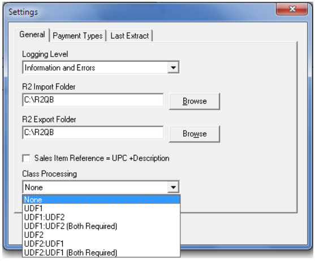Pick UDF1:UDF2 (Both Required) option
Image resolution: width=315 pixels, height=261 pixels.
tap(101, 226)
